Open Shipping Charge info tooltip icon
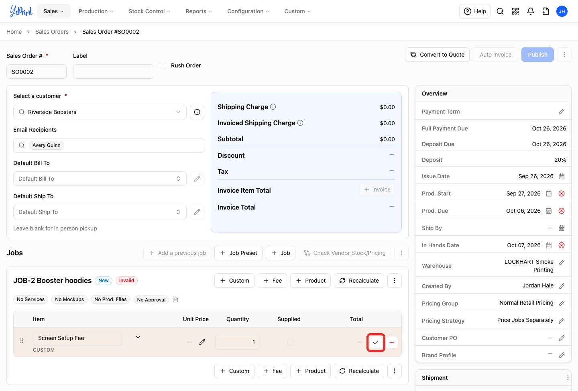The height and width of the screenshot is (391, 578). point(273,107)
